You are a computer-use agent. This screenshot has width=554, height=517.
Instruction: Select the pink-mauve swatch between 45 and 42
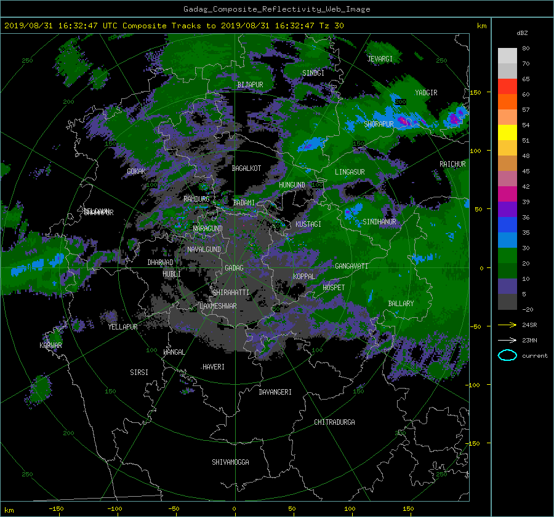coord(507,178)
